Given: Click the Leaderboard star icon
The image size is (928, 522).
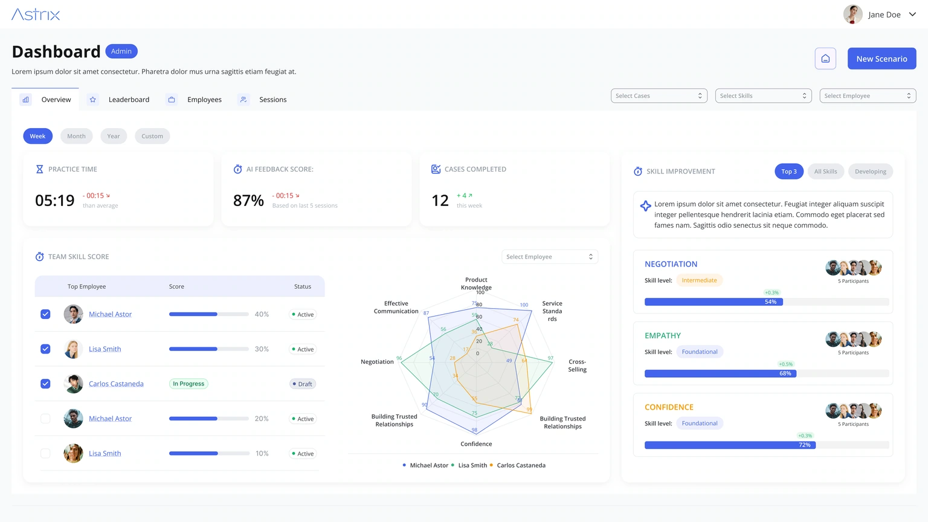Looking at the screenshot, I should (92, 100).
